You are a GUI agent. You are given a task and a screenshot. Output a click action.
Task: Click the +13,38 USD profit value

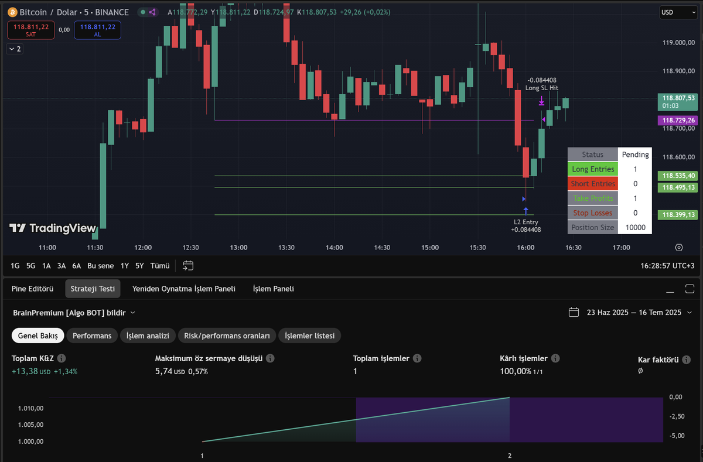(31, 371)
